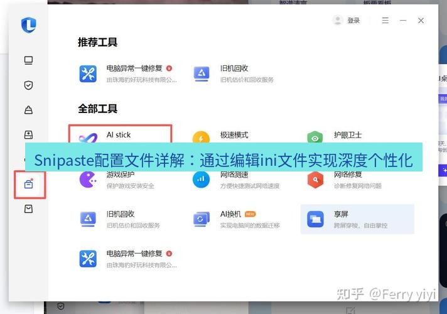
Task: Open the 极速模式 tool
Action: coord(234,134)
